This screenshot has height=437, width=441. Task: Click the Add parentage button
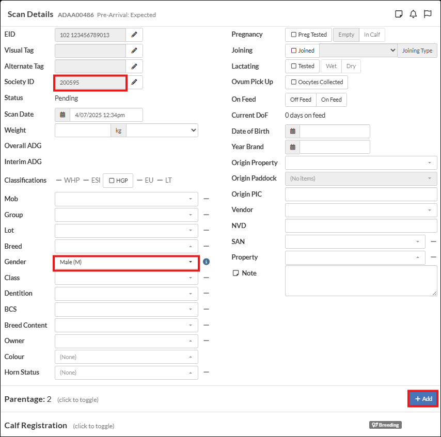tap(423, 399)
